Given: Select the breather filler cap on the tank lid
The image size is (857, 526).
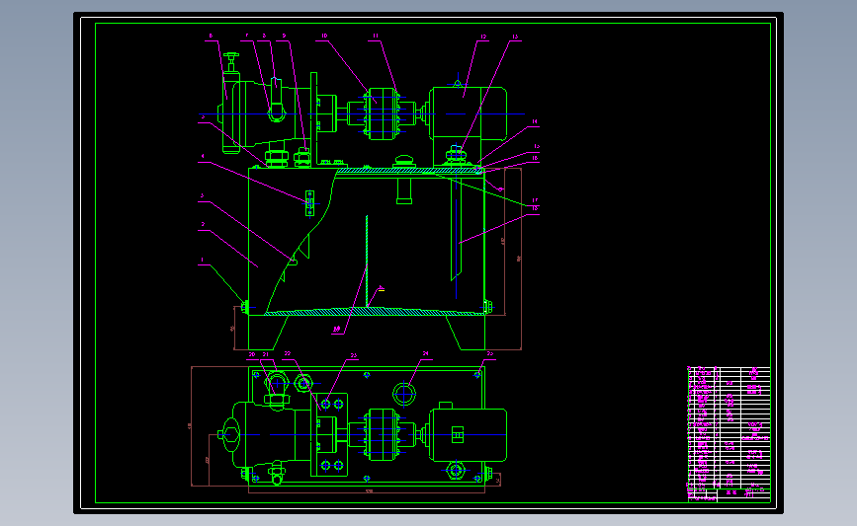Looking at the screenshot, I should [x=404, y=161].
